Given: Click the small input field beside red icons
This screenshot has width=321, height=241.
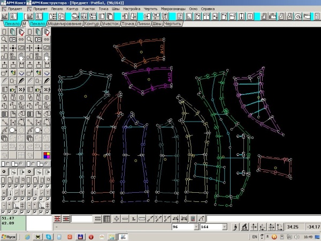Looking at the screenshot, I should pos(82,219).
